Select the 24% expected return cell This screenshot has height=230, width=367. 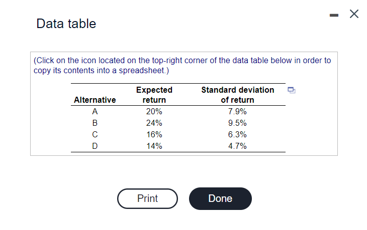154,123
